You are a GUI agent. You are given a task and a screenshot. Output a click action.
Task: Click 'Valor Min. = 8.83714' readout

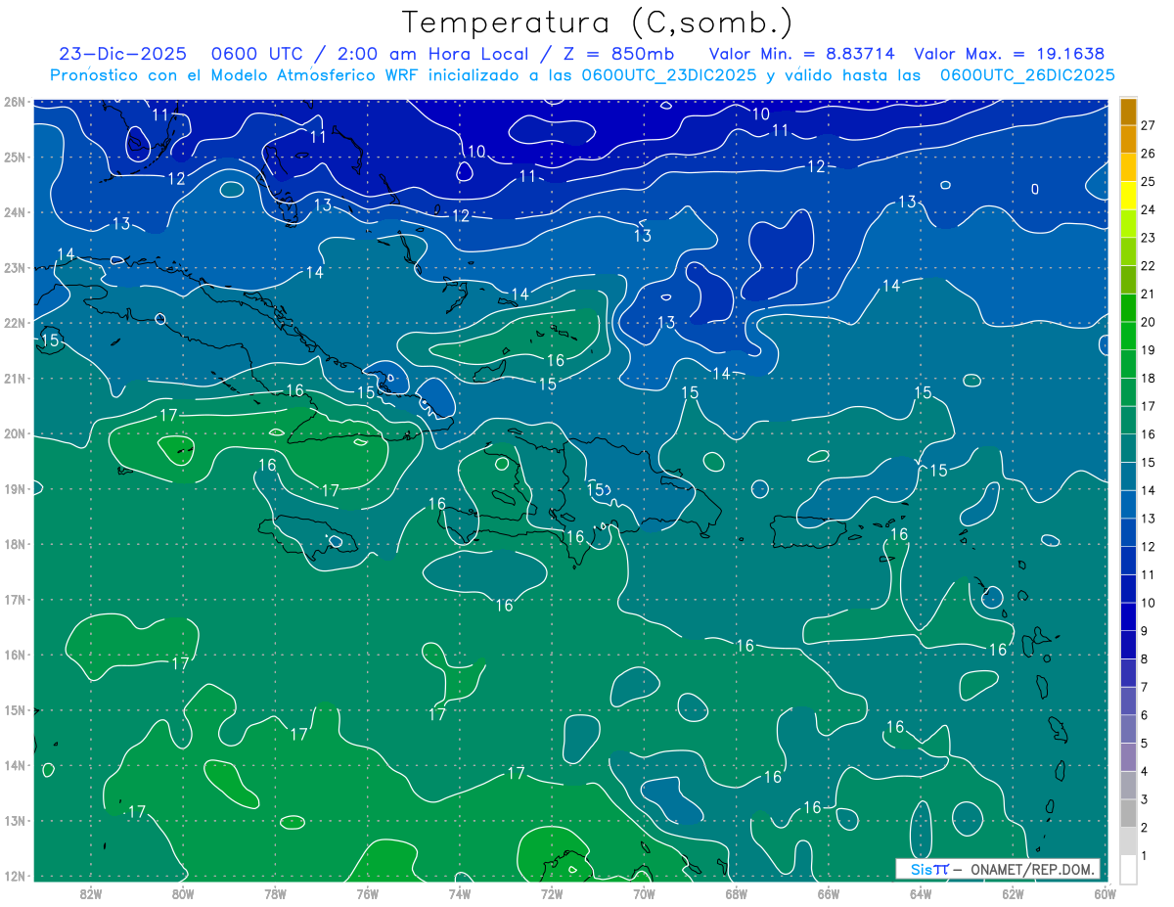pyautogui.click(x=800, y=54)
